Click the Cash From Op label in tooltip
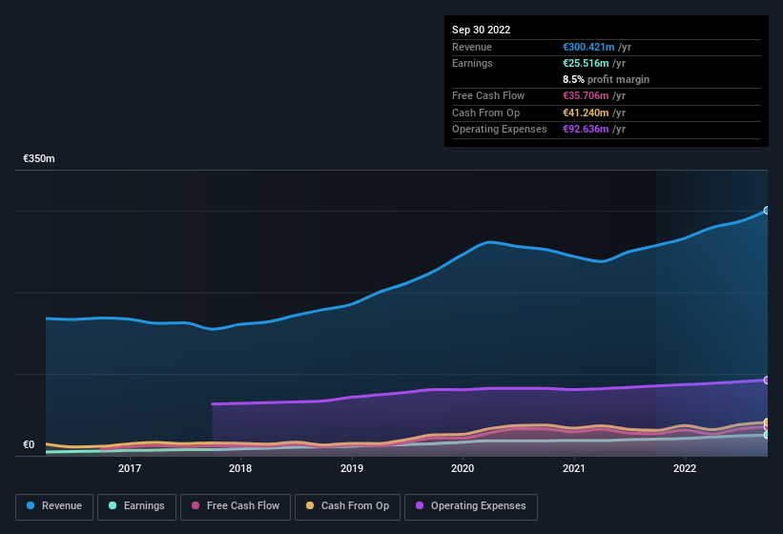This screenshot has height=534, width=783. pos(485,113)
